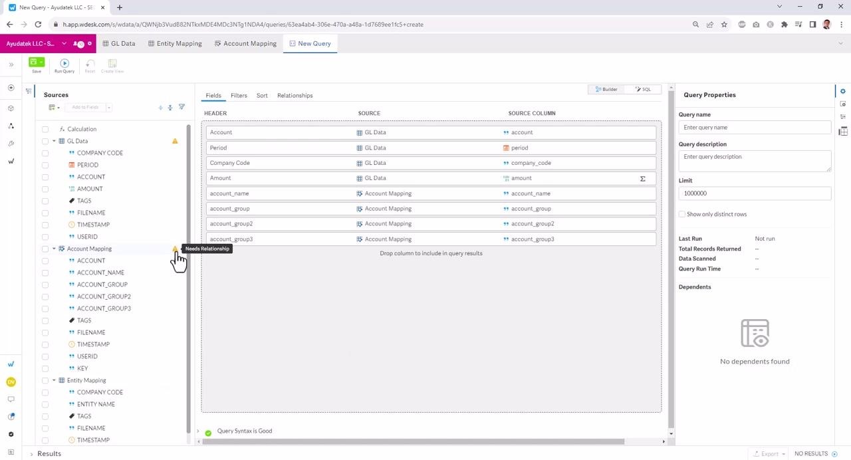This screenshot has height=460, width=851.
Task: Open the table layout right-rail icon
Action: tap(843, 131)
